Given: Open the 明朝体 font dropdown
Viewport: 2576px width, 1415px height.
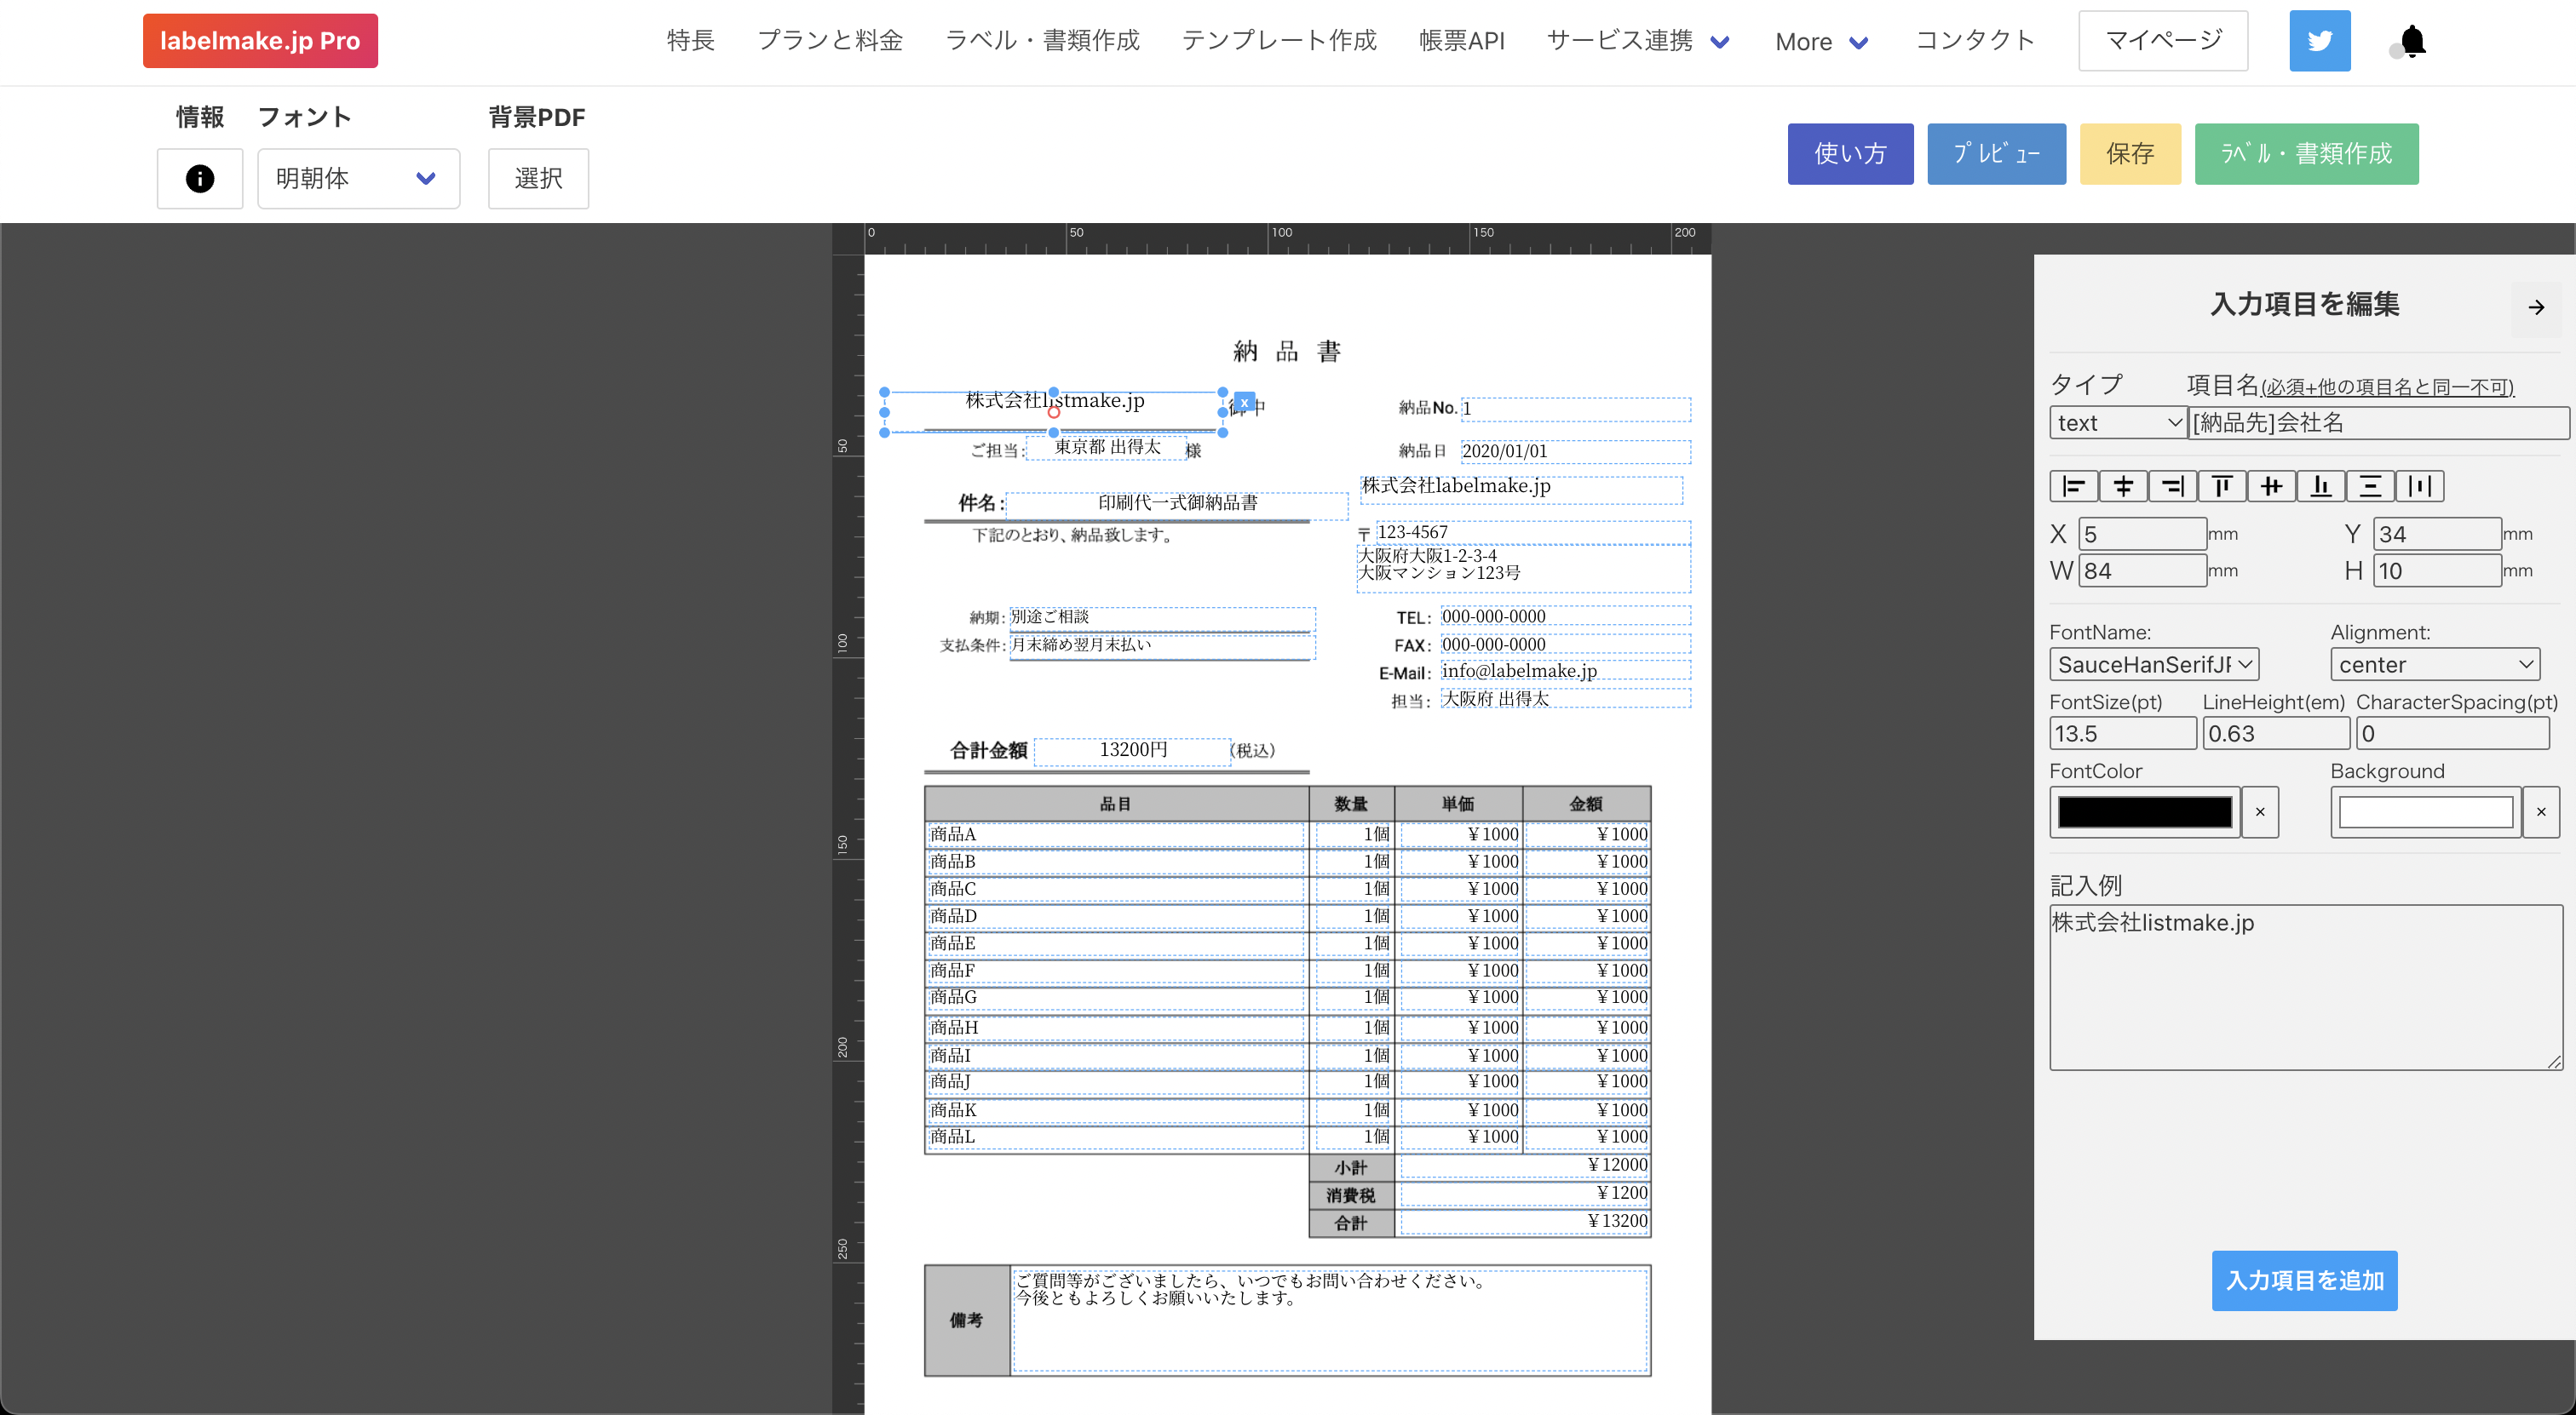Looking at the screenshot, I should pos(358,179).
